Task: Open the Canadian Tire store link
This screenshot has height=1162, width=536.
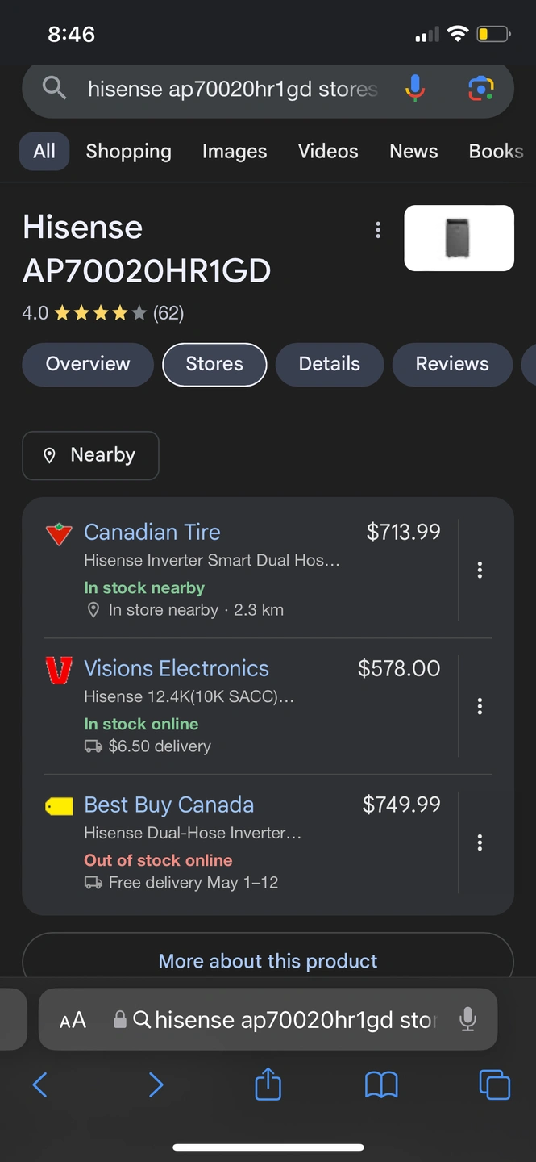Action: click(152, 532)
